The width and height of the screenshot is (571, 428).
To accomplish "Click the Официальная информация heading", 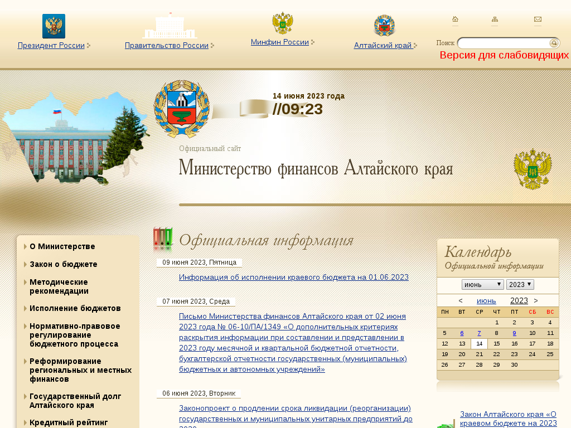I will pos(266,240).
